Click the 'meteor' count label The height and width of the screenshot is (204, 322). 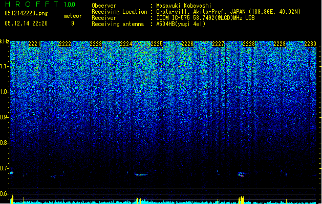(x=73, y=16)
